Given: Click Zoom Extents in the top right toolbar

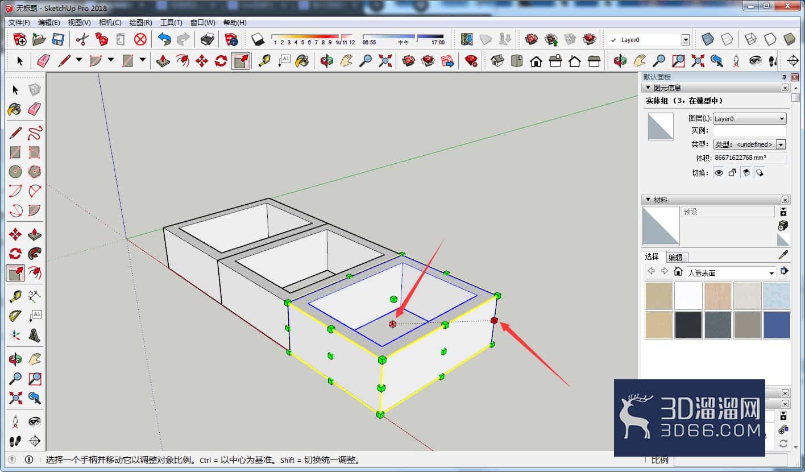Looking at the screenshot, I should (698, 61).
